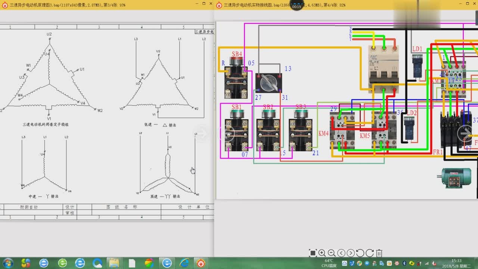
Task: Click the 中速 — Y 接法 caption
Action: (44, 196)
